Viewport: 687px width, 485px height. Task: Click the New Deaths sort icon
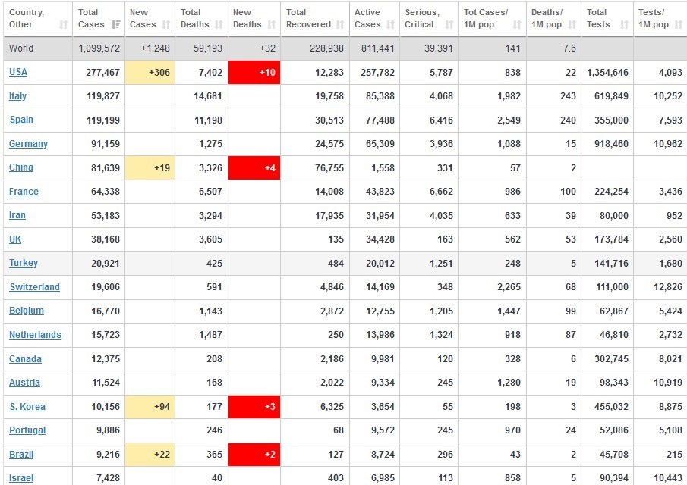coord(270,24)
